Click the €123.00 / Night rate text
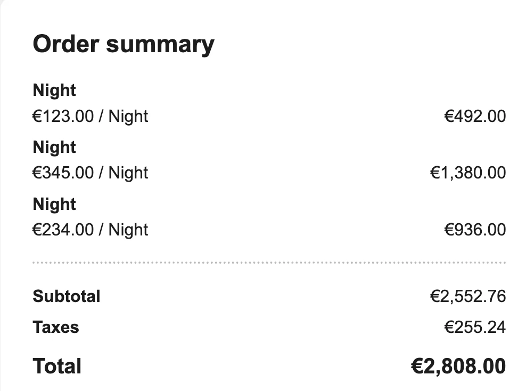Image resolution: width=526 pixels, height=391 pixels. [91, 116]
